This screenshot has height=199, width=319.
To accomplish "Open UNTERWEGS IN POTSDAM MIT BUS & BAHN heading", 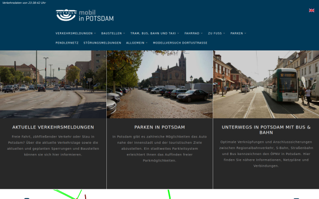I will tap(266, 130).
